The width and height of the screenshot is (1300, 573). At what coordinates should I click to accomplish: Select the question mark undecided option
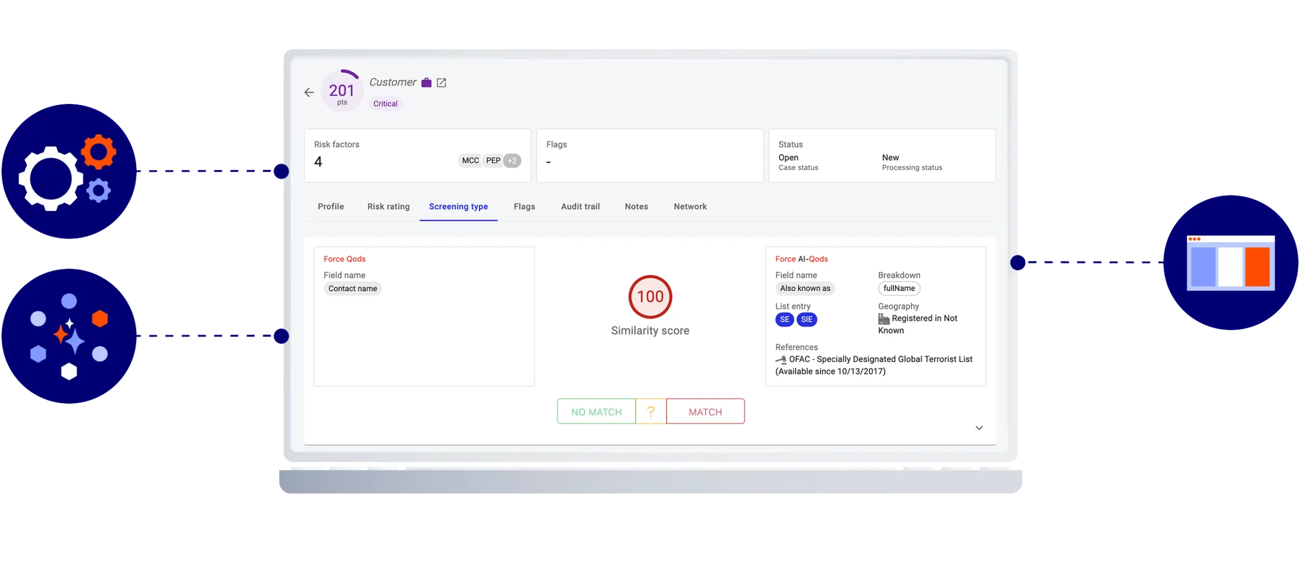pos(651,412)
